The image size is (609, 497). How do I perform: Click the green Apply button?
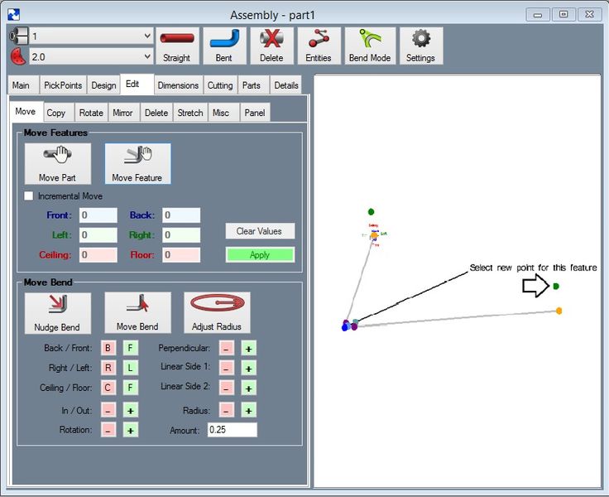click(x=260, y=255)
